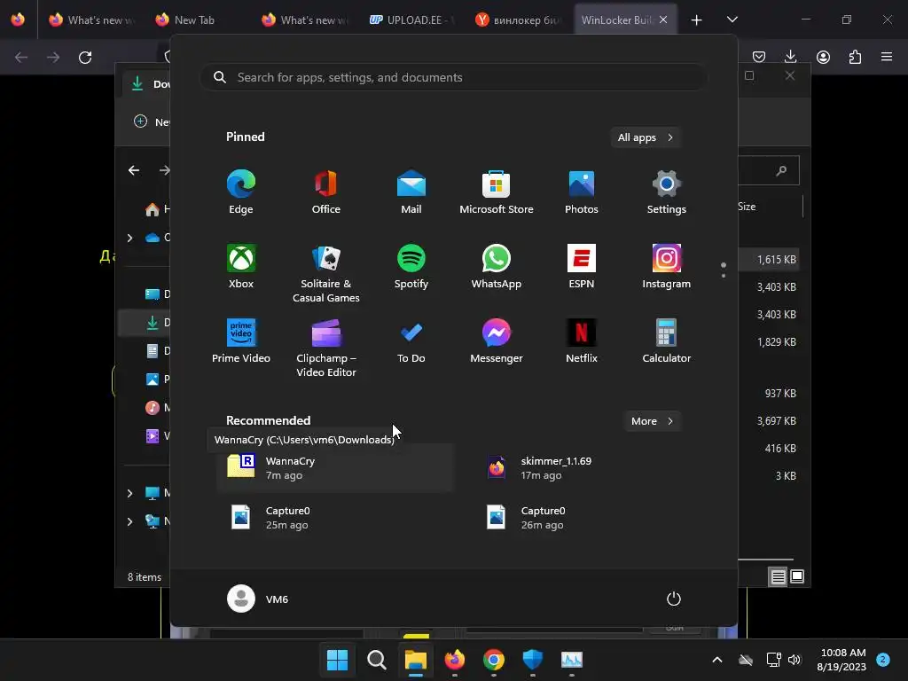
Task: Click the More recommended button
Action: point(652,421)
